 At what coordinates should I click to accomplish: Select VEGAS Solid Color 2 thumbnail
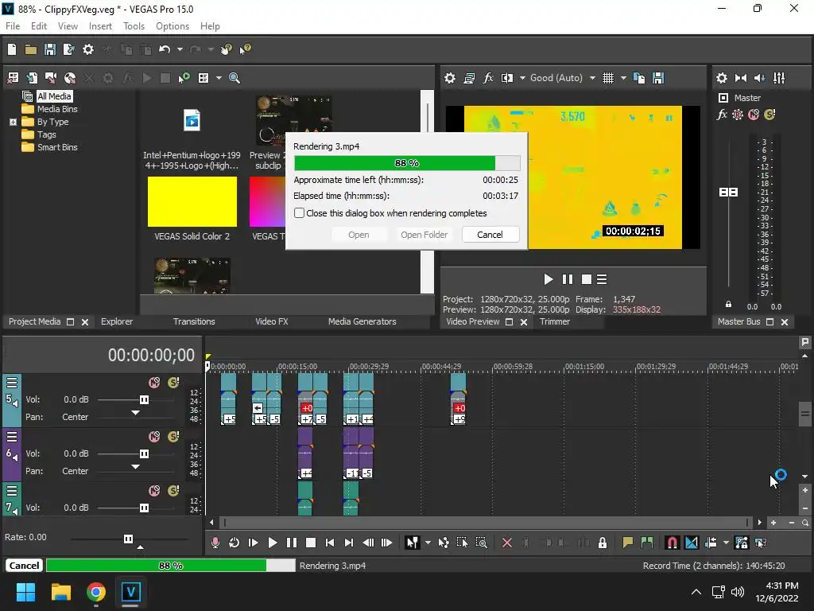[x=192, y=201]
